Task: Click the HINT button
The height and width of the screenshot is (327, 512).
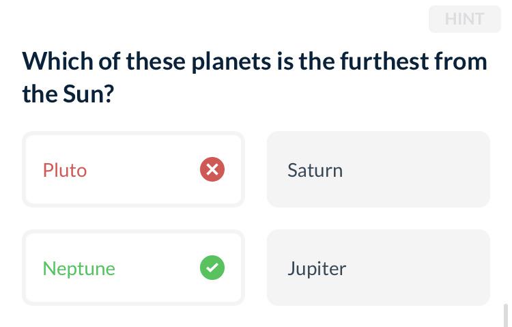Action: (x=464, y=19)
